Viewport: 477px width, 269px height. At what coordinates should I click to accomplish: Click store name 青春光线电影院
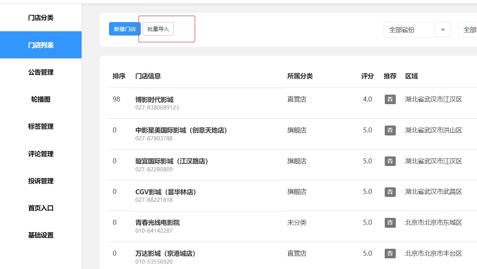point(157,222)
